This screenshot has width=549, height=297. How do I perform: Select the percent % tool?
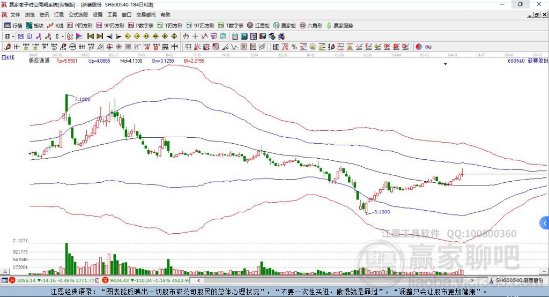pos(294,47)
